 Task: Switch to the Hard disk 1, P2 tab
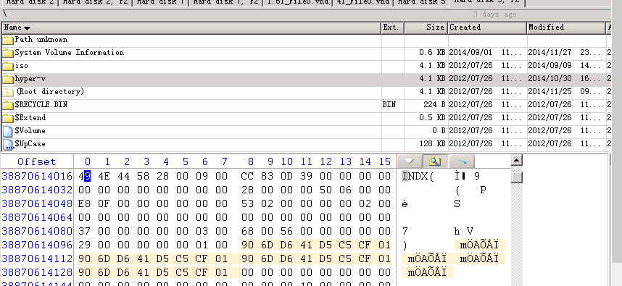(x=226, y=2)
